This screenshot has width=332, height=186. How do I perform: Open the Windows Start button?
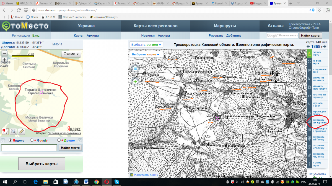5,182
